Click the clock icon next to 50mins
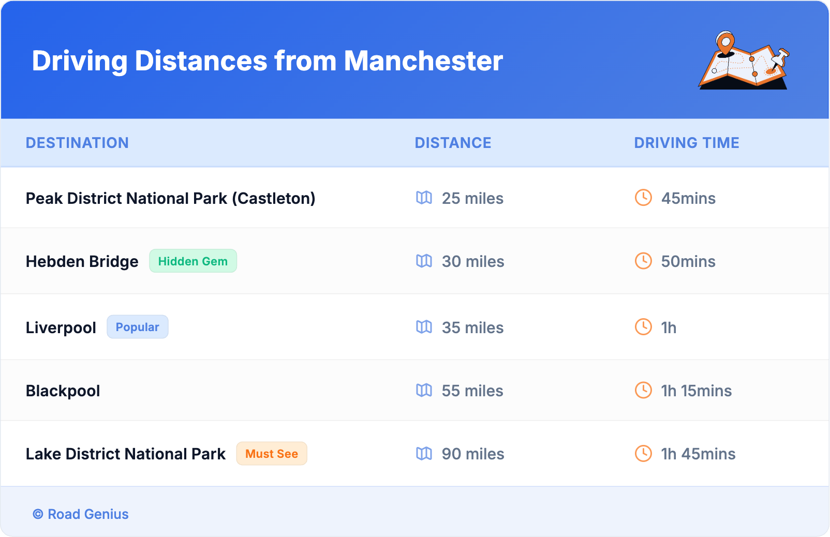The height and width of the screenshot is (537, 830). 643,261
